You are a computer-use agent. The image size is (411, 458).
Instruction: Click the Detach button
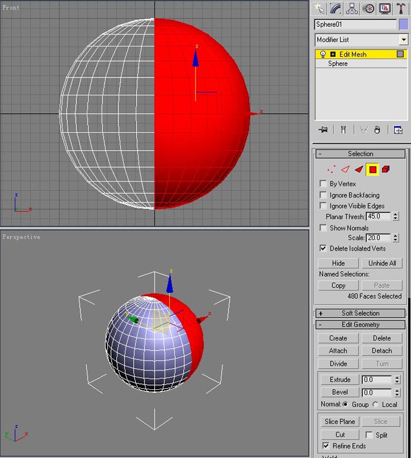point(382,351)
